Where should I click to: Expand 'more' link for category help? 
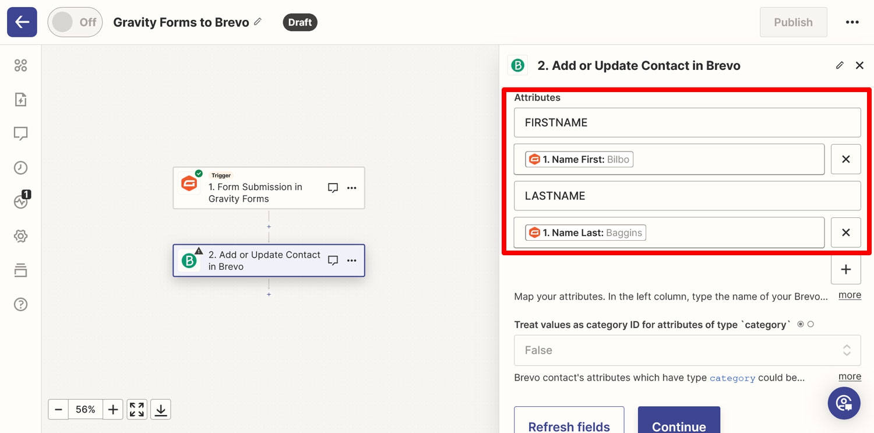pyautogui.click(x=850, y=376)
